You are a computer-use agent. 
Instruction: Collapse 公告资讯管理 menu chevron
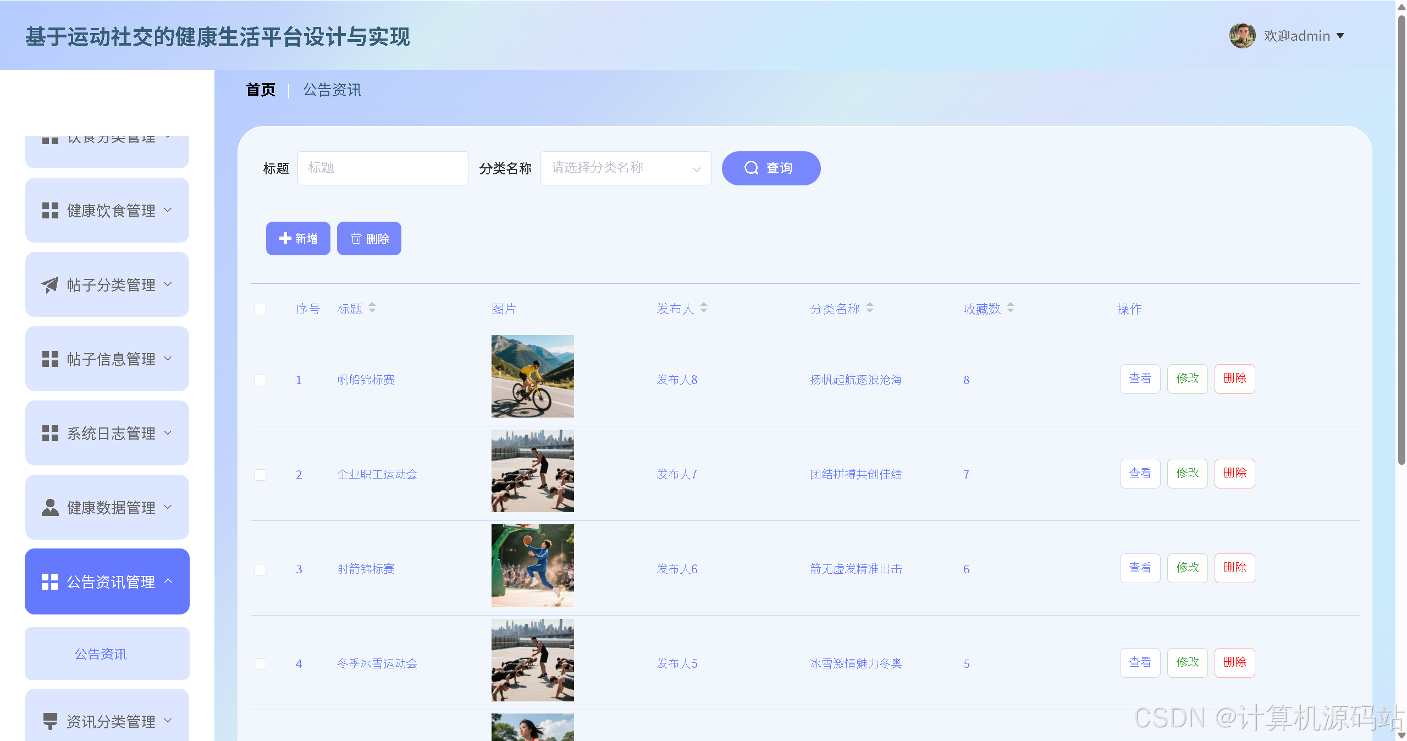click(x=168, y=581)
